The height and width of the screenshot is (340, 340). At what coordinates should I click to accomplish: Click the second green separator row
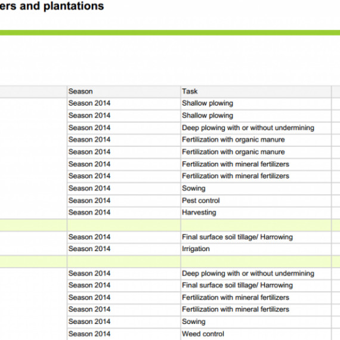(170, 261)
